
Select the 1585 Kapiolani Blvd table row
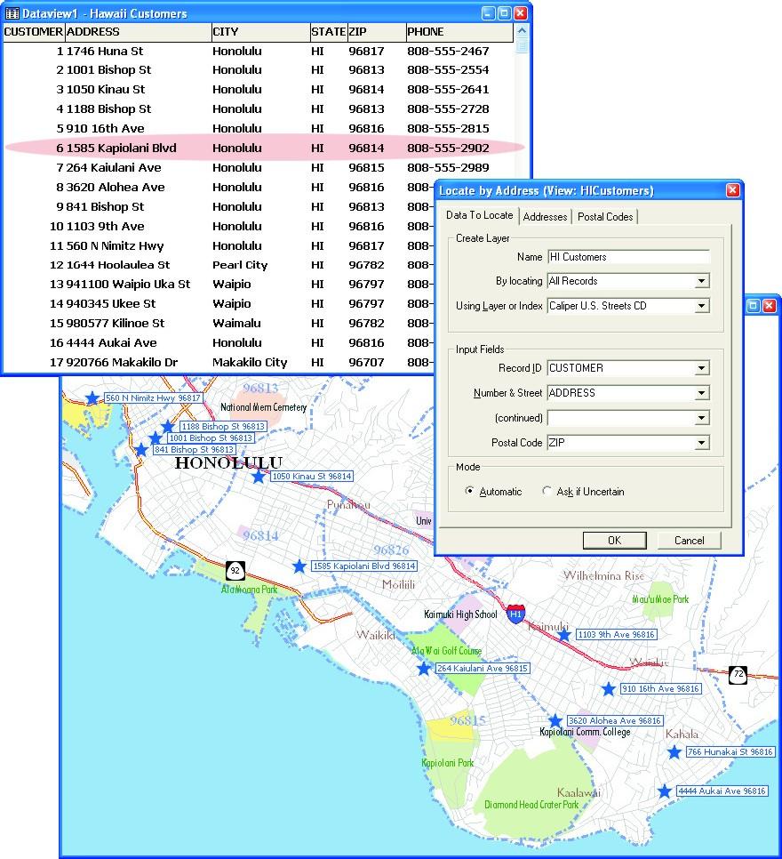[x=259, y=148]
